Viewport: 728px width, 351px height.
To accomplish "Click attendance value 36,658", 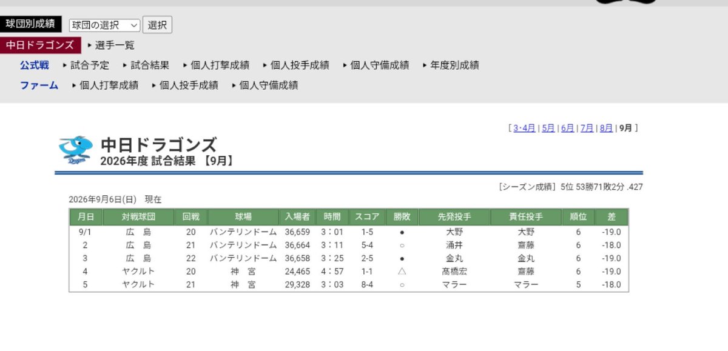I will pos(297,258).
